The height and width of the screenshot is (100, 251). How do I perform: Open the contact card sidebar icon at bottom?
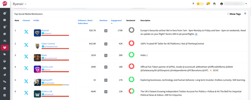click(5, 95)
